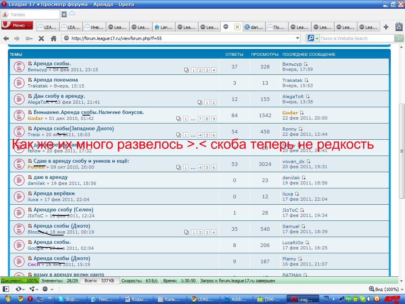Click the bookmark star beside Yandex field
This screenshot has width=405, height=304.
tap(64, 14)
